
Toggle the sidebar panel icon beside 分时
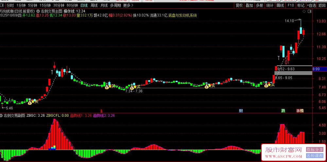click(x=1, y=6)
